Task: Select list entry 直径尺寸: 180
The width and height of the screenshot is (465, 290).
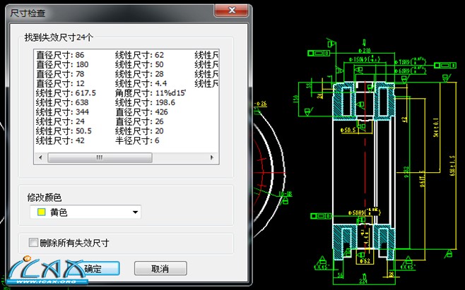Action: click(62, 64)
